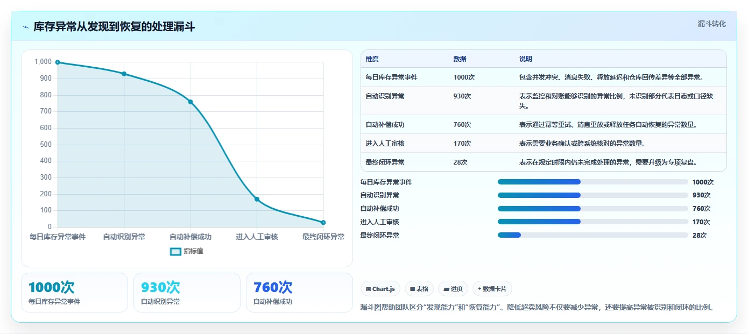Select the Chart.js tag chip
The height and width of the screenshot is (334, 748).
380,289
